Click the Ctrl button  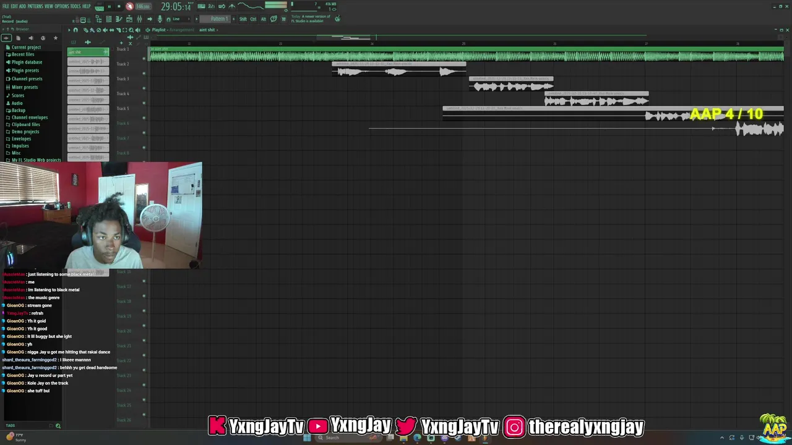pos(253,19)
